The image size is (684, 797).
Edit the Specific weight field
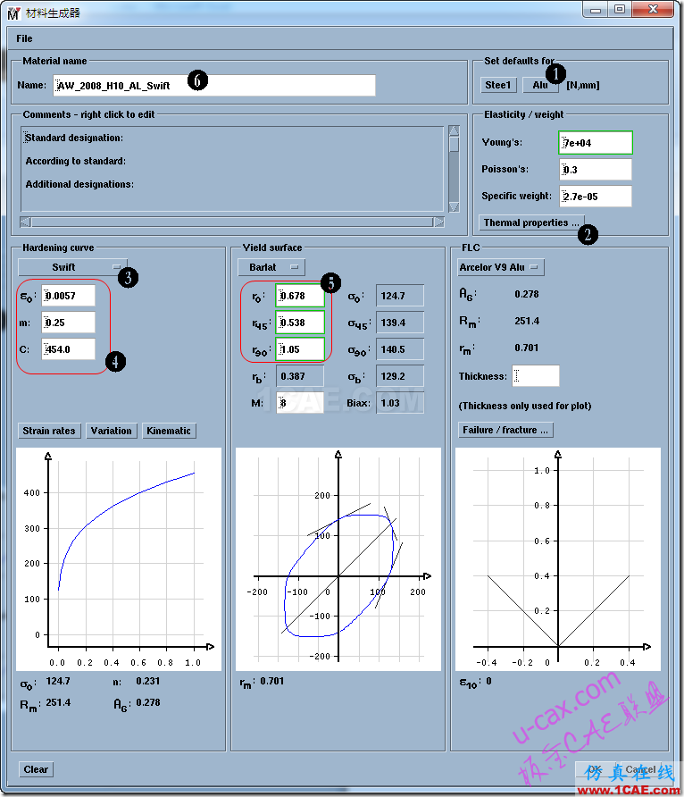596,197
